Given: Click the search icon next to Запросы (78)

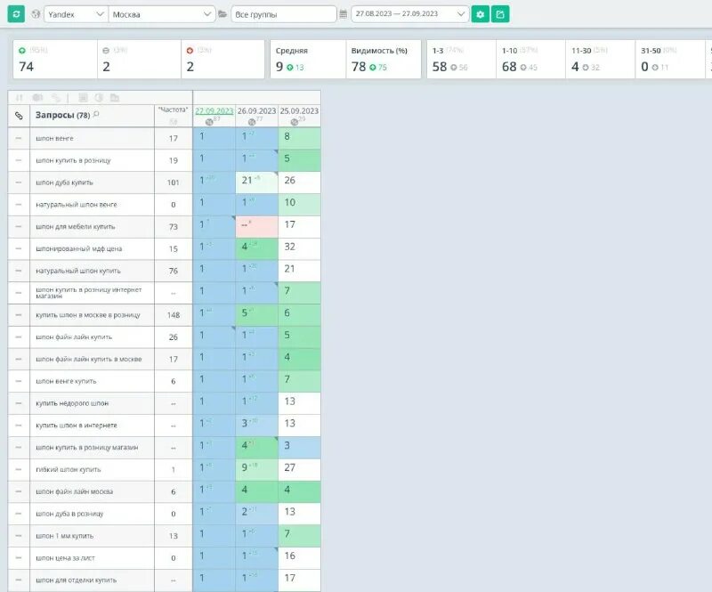Looking at the screenshot, I should point(96,115).
